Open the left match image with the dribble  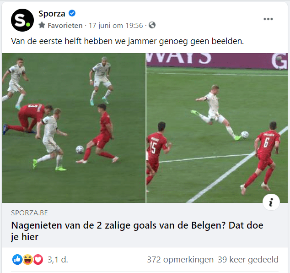click(x=74, y=128)
